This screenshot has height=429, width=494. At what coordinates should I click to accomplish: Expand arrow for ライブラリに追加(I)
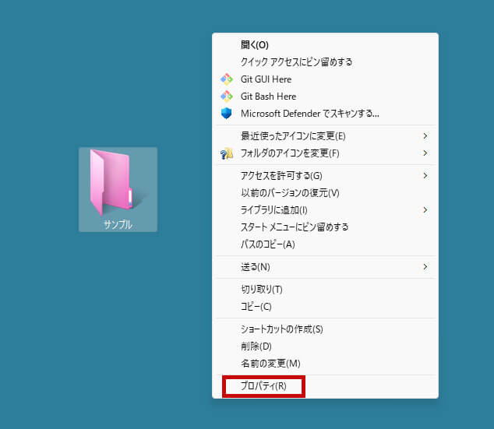pos(425,210)
